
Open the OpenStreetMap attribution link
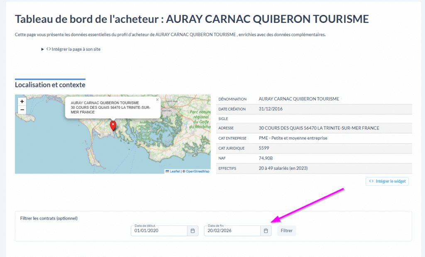point(197,171)
